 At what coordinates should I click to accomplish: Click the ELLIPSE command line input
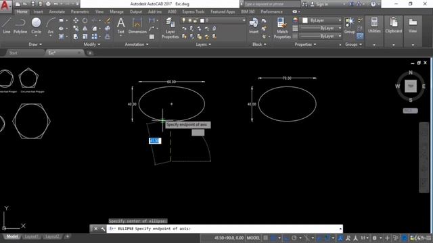(x=225, y=229)
